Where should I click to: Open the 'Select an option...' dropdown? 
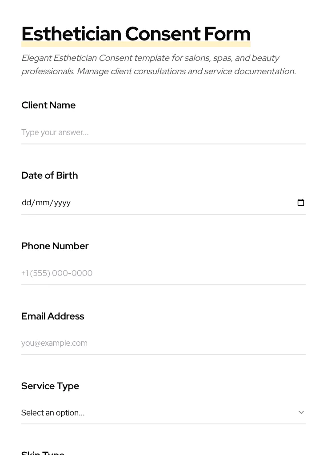point(160,413)
